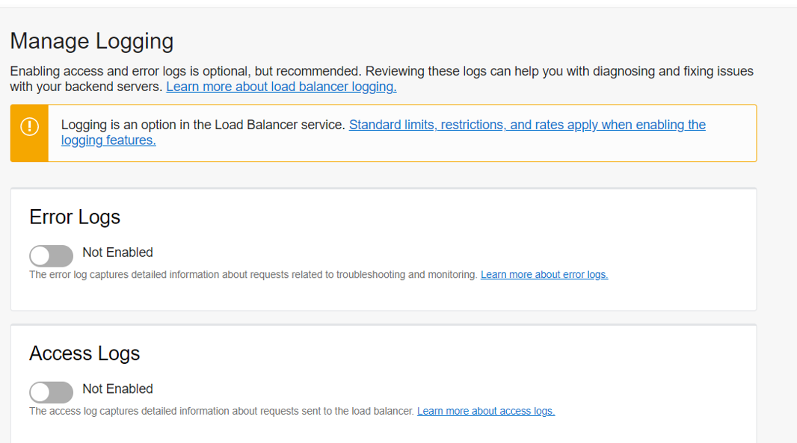797x443 pixels.
Task: Click the gray page background beside the cards
Action: (777, 254)
